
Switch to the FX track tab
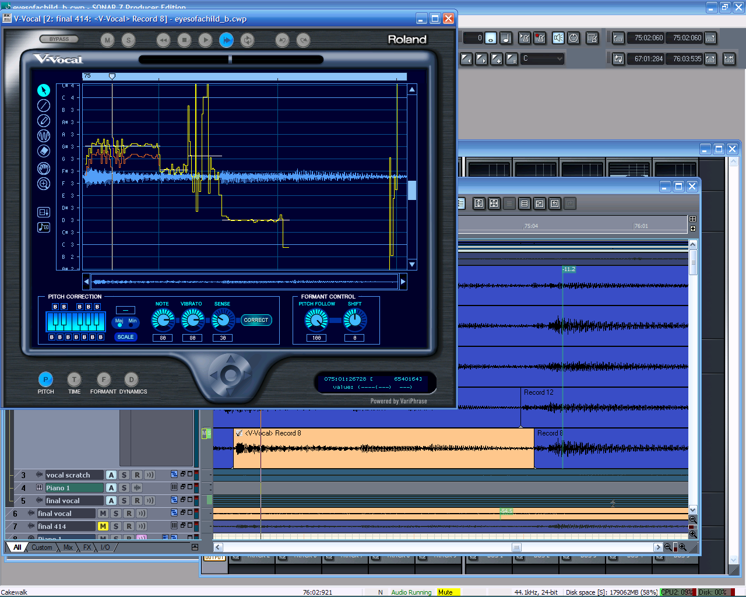pyautogui.click(x=87, y=547)
